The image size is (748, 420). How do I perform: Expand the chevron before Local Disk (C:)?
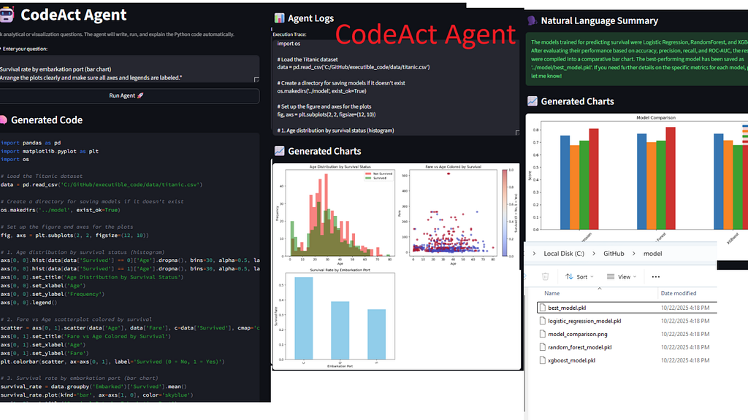coord(534,253)
